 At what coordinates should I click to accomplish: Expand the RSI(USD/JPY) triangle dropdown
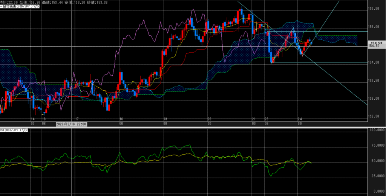point(24,130)
